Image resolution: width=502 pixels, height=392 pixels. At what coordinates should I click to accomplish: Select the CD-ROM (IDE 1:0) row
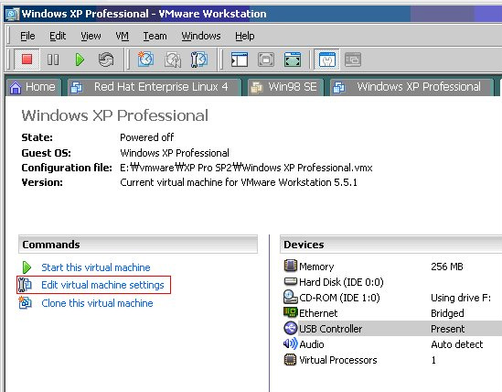point(392,298)
